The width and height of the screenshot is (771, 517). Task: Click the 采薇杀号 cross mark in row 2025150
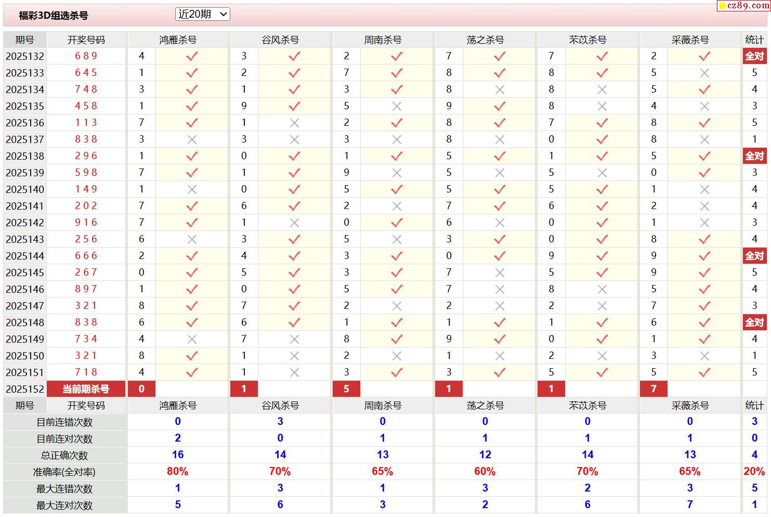(704, 356)
